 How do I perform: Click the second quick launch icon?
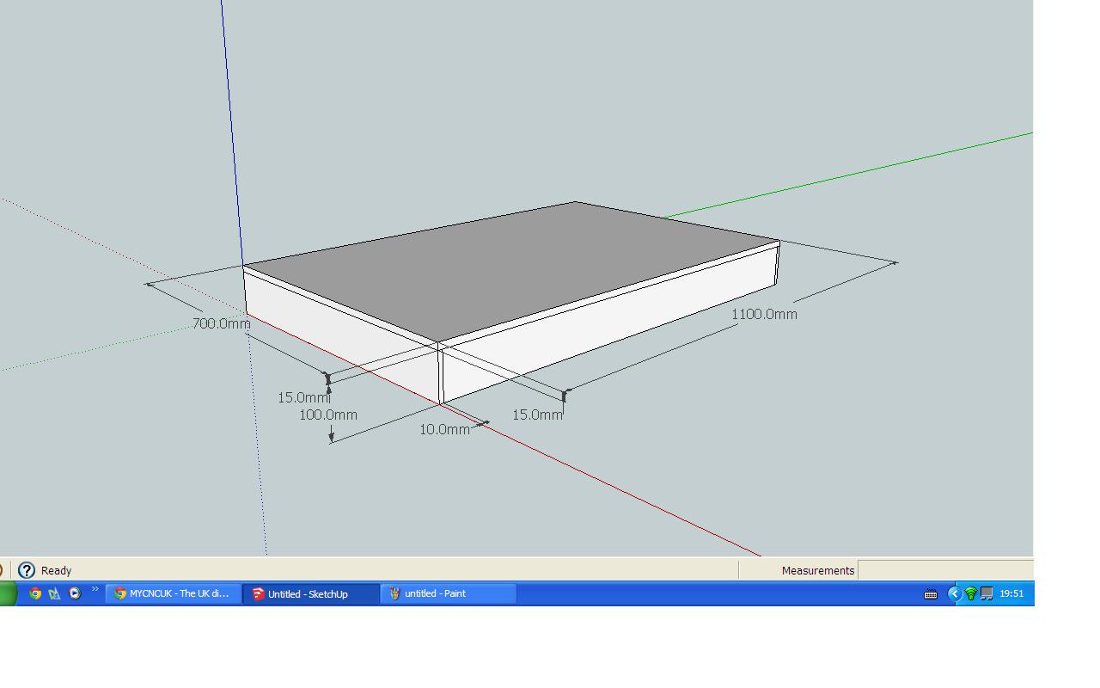pyautogui.click(x=55, y=593)
